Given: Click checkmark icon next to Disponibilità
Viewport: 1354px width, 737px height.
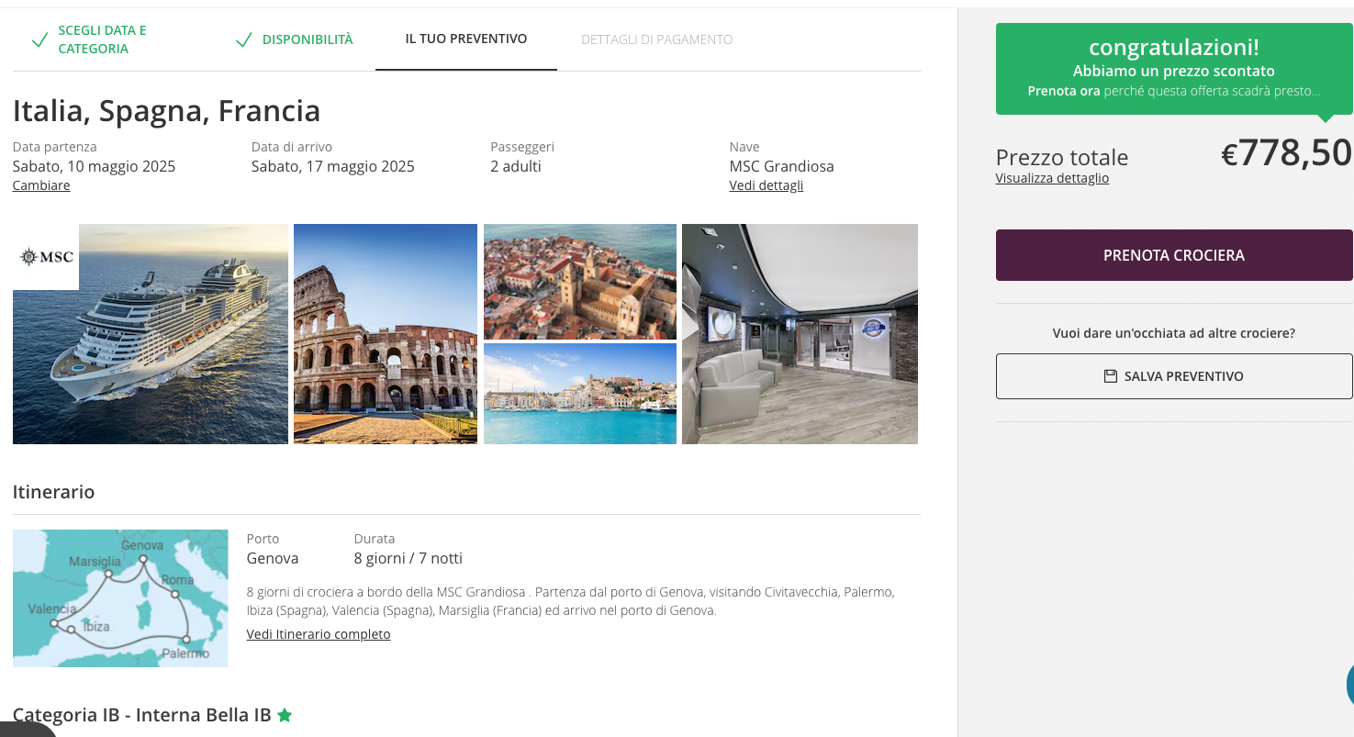Looking at the screenshot, I should 243,39.
